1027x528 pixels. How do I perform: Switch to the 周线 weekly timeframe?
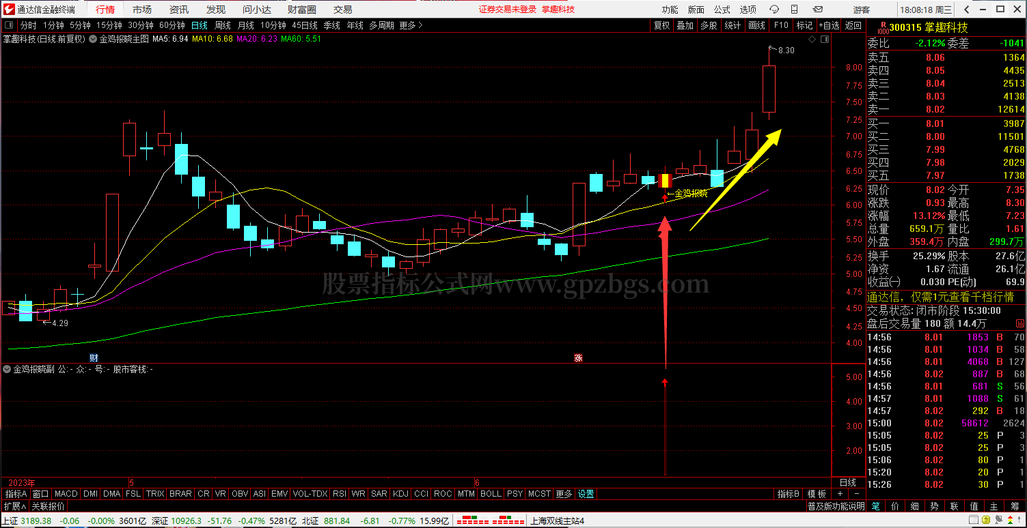click(223, 25)
